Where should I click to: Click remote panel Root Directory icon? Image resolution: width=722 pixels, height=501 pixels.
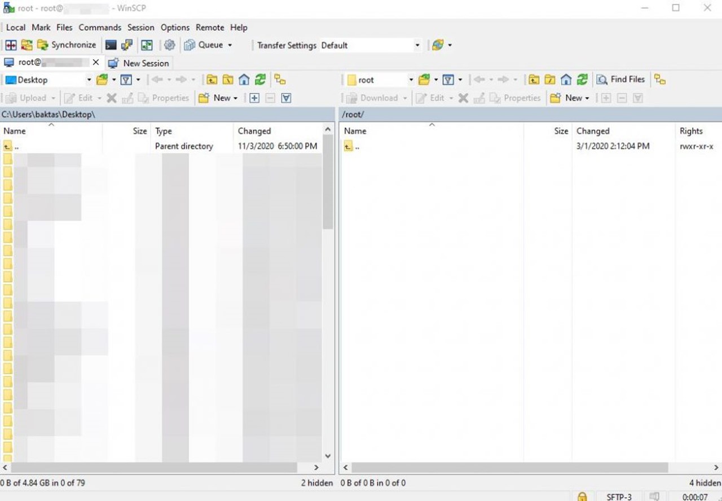tap(550, 80)
